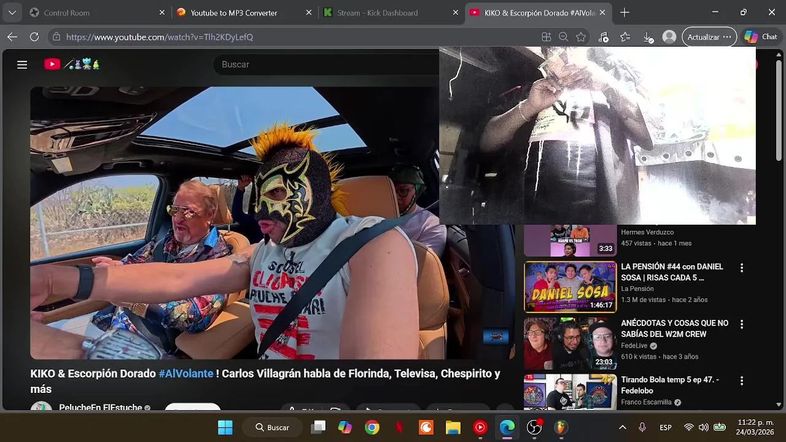786x442 pixels.
Task: Open FL Studio from the taskbar
Action: [561, 427]
